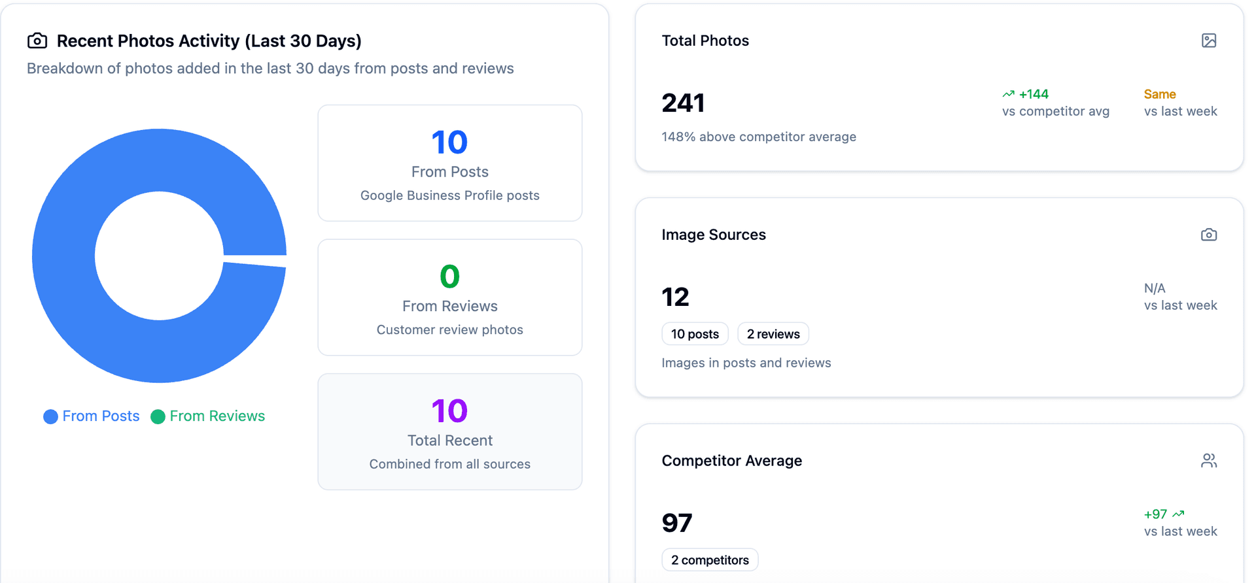
Task: Select the From Reviews legend label
Action: pos(217,416)
